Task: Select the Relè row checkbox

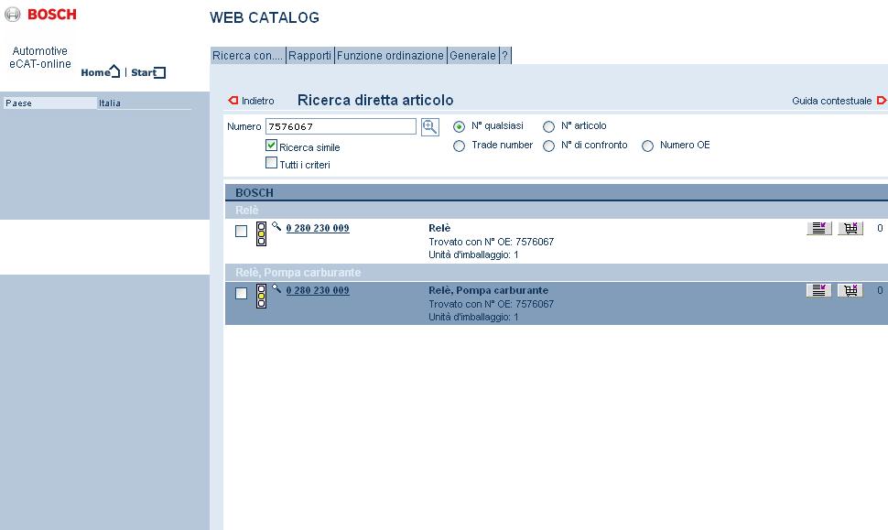Action: click(x=242, y=231)
